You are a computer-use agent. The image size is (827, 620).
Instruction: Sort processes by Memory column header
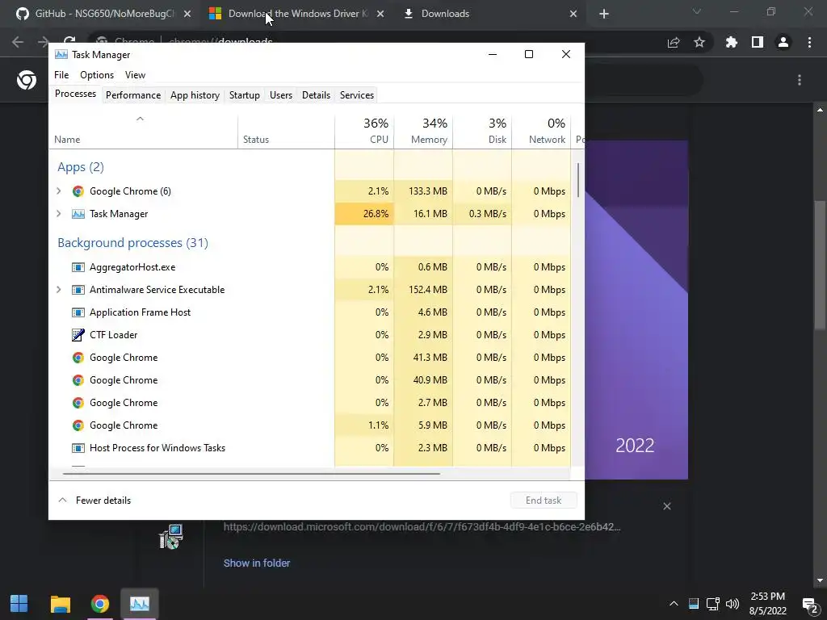(423, 130)
